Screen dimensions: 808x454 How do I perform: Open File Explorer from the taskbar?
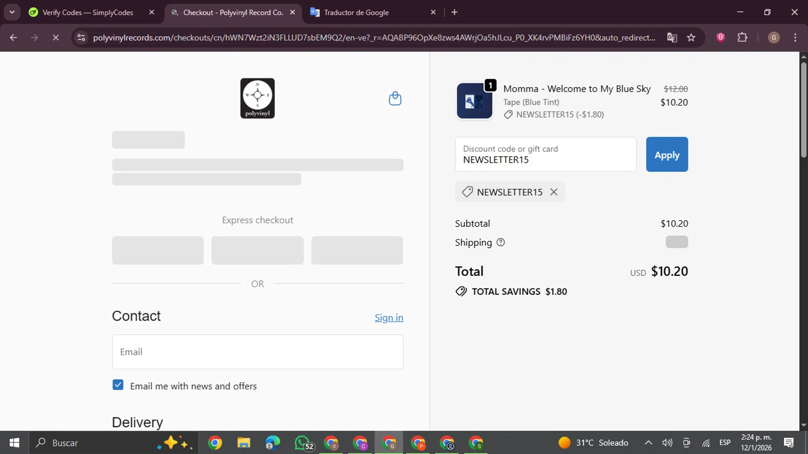[x=243, y=443]
